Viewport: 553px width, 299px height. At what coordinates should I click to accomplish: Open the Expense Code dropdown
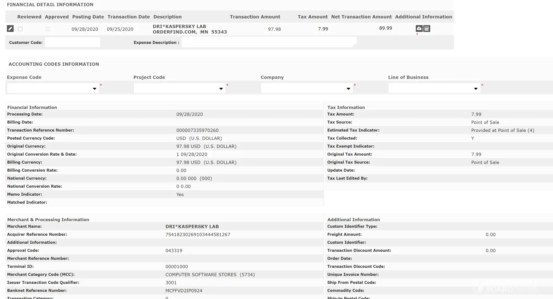pos(53,89)
